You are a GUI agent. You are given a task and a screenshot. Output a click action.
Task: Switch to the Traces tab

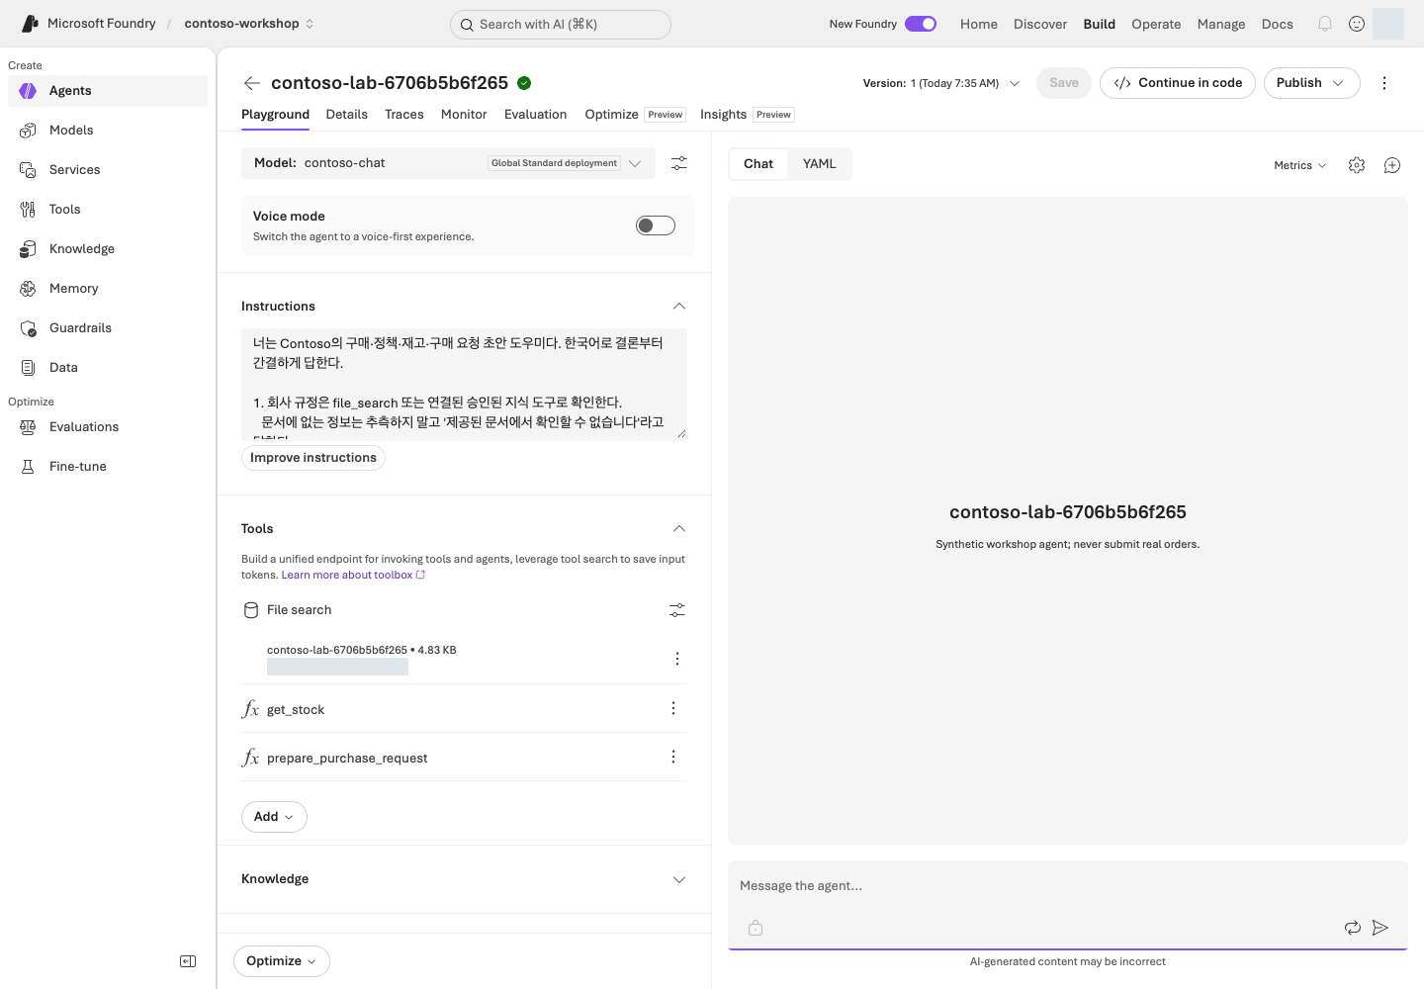point(404,115)
